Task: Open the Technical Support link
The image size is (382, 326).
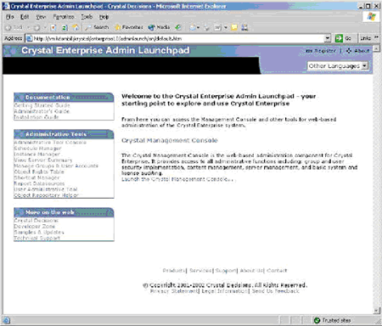Action: (x=37, y=238)
